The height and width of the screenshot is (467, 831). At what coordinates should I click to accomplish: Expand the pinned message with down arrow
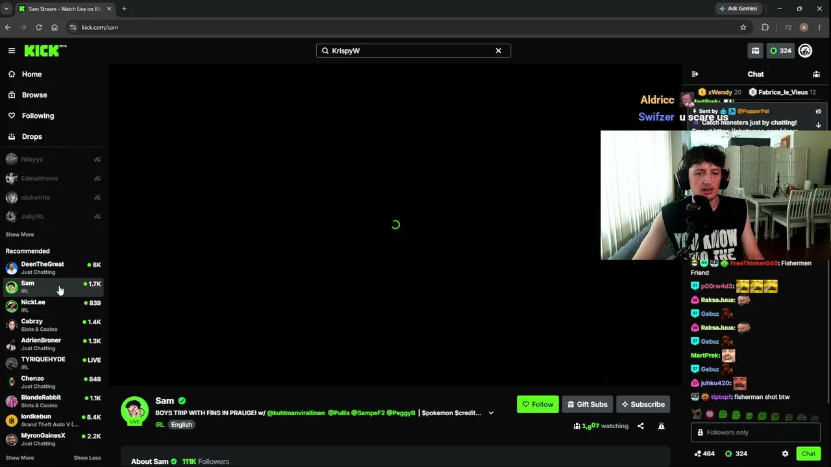[x=819, y=125]
